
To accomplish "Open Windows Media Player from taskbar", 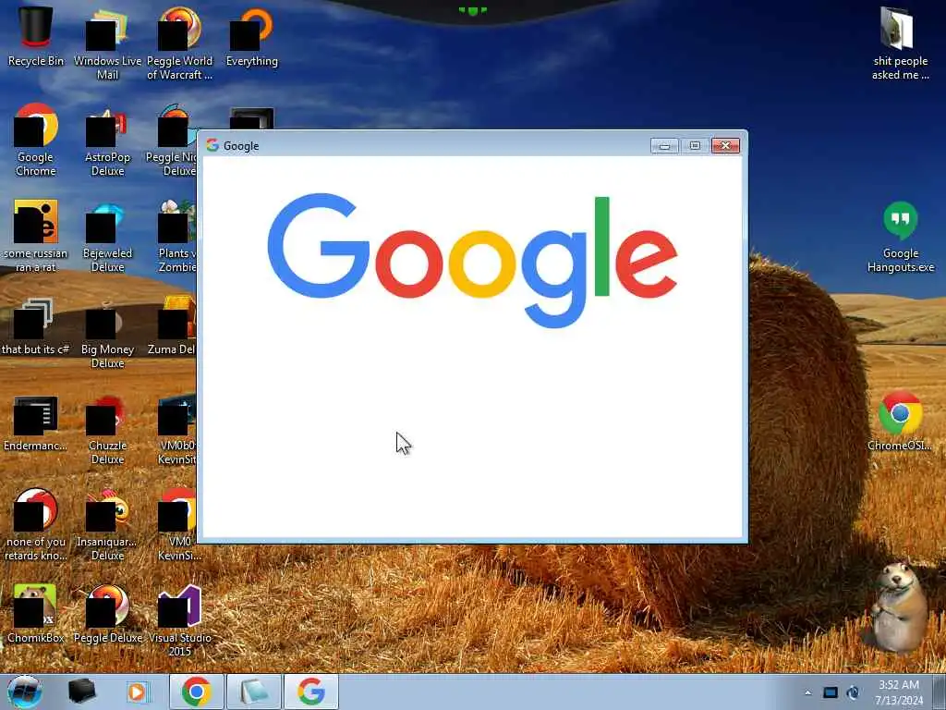I will (137, 692).
